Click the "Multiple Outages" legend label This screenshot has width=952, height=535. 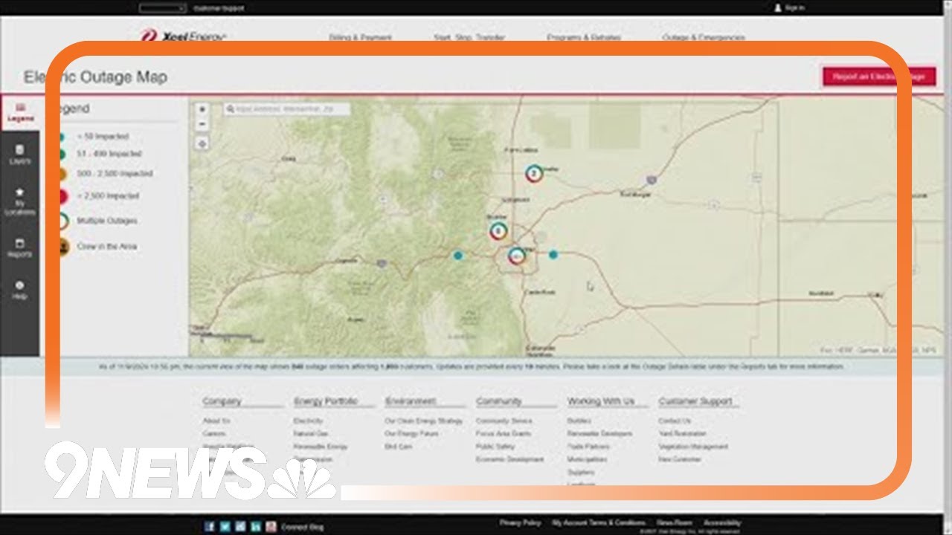click(x=107, y=221)
